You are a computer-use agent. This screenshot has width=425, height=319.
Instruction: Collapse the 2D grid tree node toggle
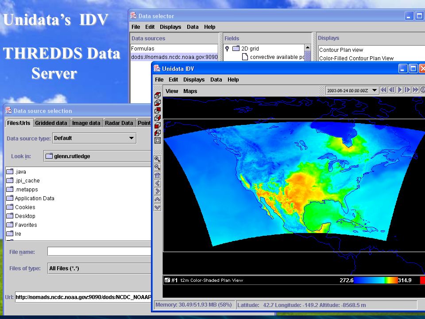(227, 48)
